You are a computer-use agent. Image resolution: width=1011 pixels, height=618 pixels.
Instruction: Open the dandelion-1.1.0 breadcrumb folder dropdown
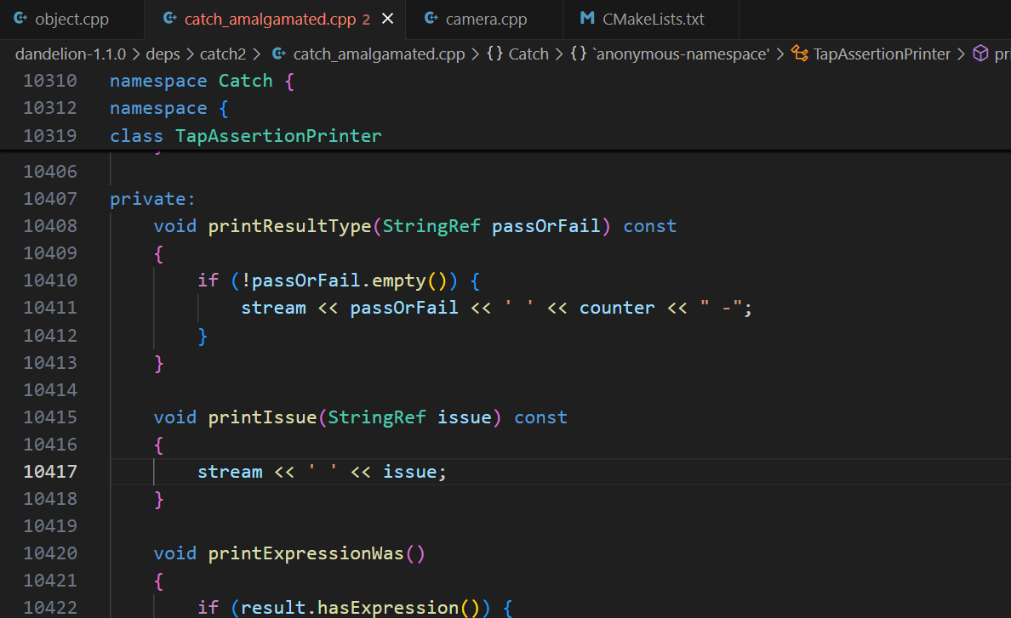point(71,54)
